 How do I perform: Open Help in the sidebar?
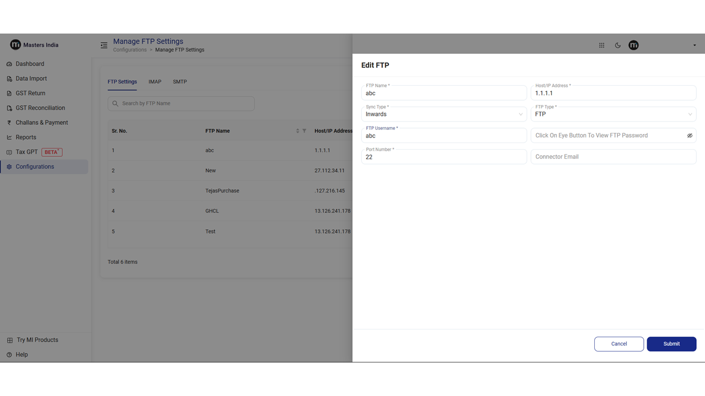pos(21,355)
